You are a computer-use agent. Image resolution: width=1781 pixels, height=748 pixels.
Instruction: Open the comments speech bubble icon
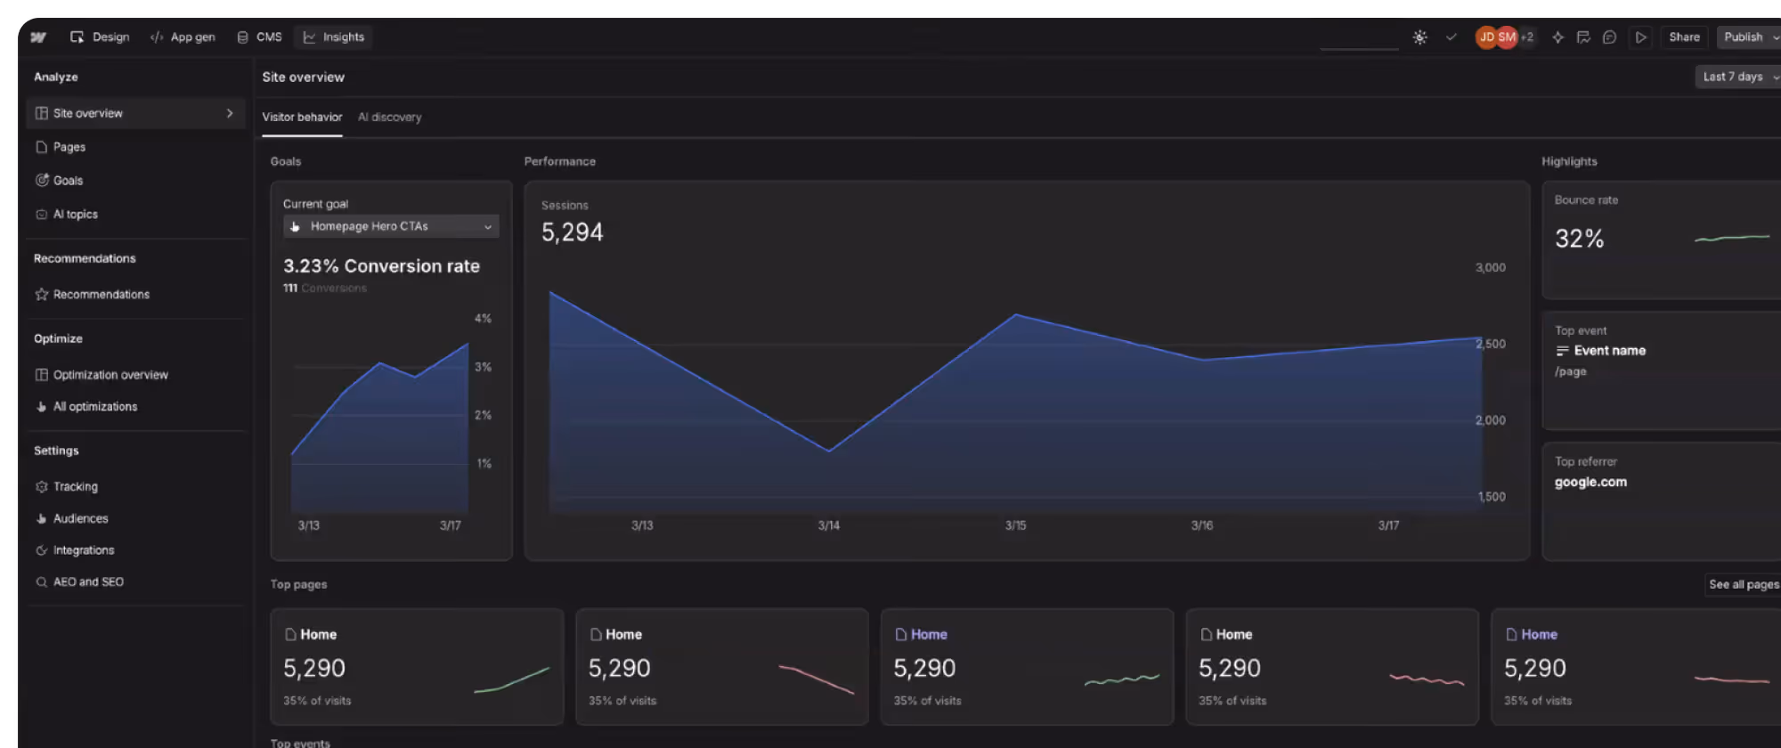pyautogui.click(x=1609, y=37)
